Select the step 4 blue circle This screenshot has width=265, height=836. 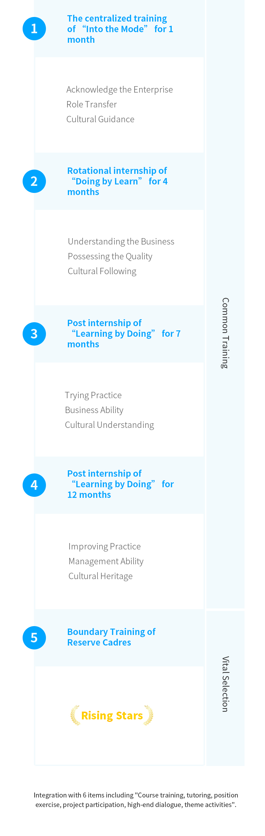pos(34,485)
